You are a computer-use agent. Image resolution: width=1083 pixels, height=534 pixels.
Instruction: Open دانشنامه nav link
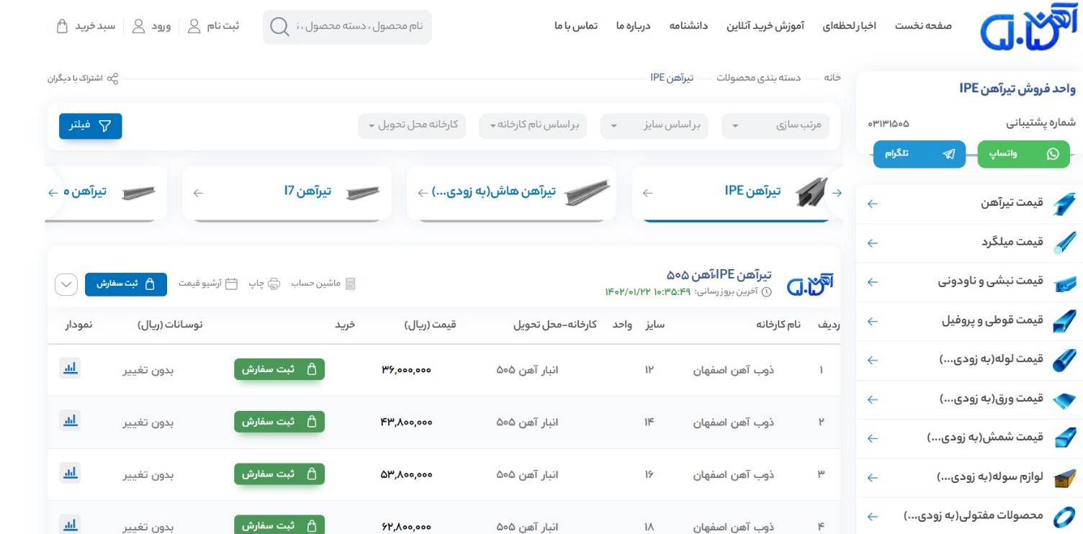click(x=688, y=26)
